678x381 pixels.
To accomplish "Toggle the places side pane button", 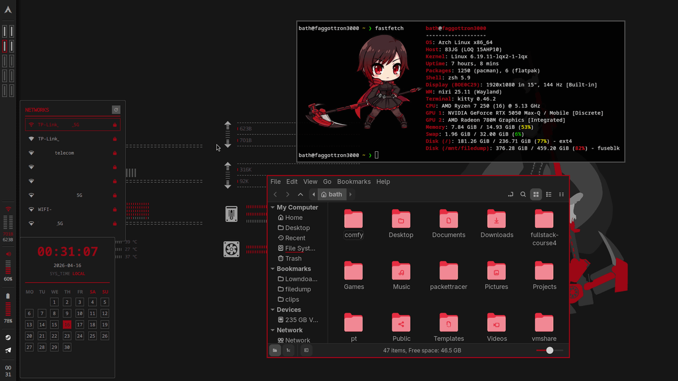I will (x=275, y=350).
